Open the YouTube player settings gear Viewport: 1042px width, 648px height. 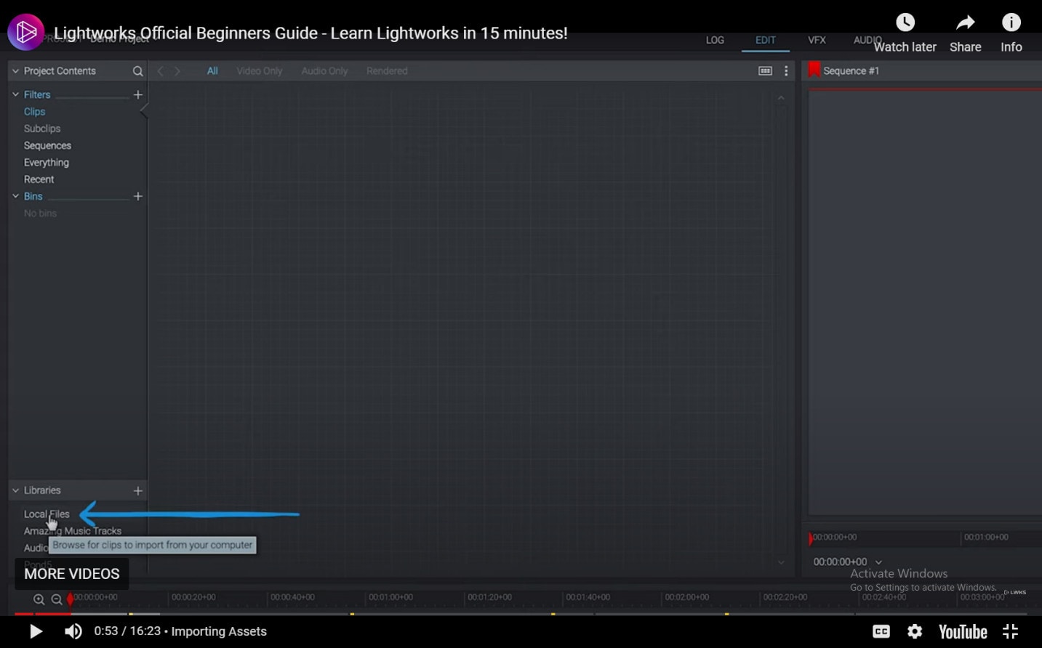point(915,632)
